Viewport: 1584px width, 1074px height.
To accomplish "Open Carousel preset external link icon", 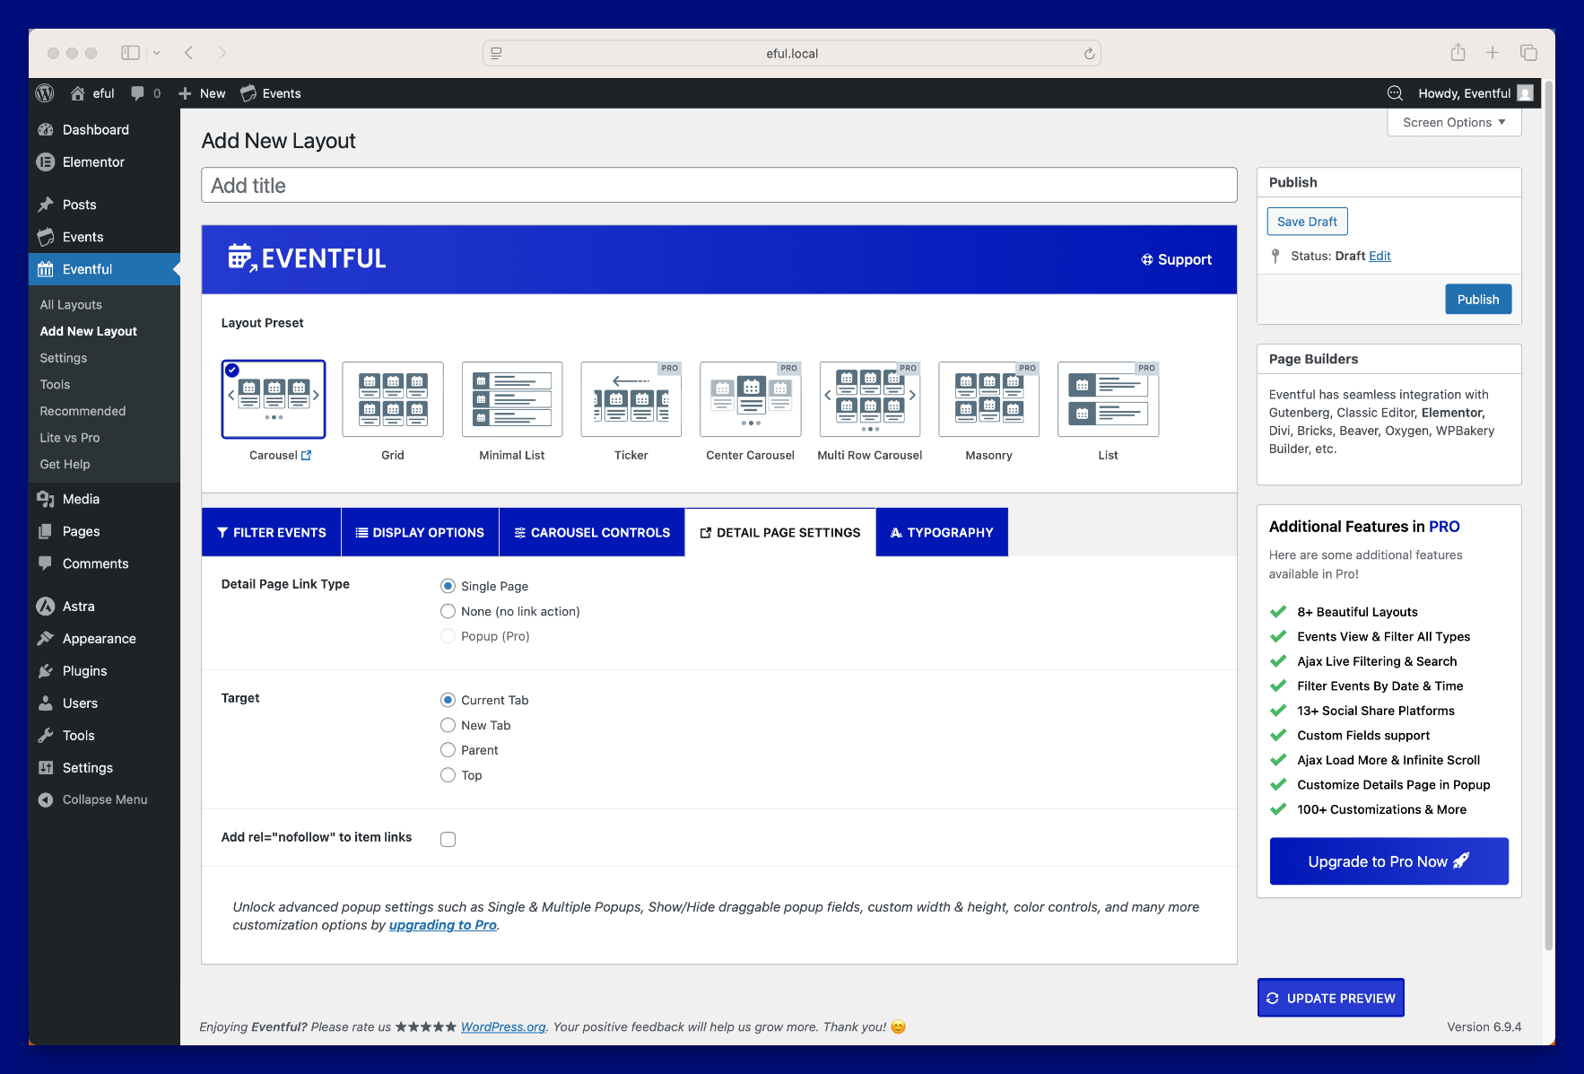I will tap(307, 456).
